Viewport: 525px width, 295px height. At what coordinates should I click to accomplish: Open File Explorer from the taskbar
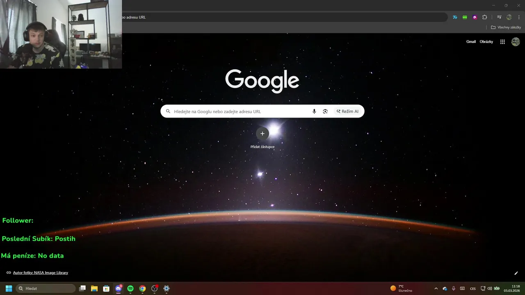click(x=94, y=288)
